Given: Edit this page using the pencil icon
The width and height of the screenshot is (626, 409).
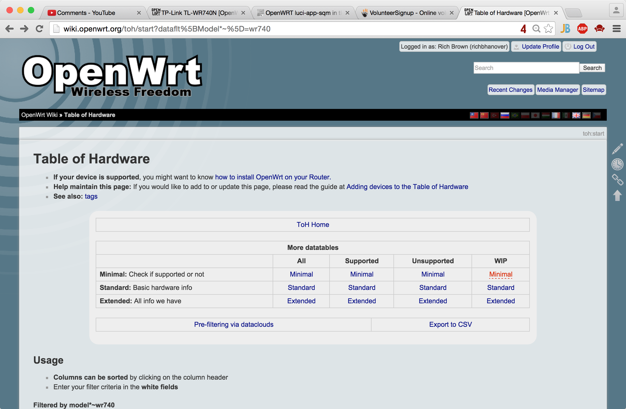Looking at the screenshot, I should (617, 149).
